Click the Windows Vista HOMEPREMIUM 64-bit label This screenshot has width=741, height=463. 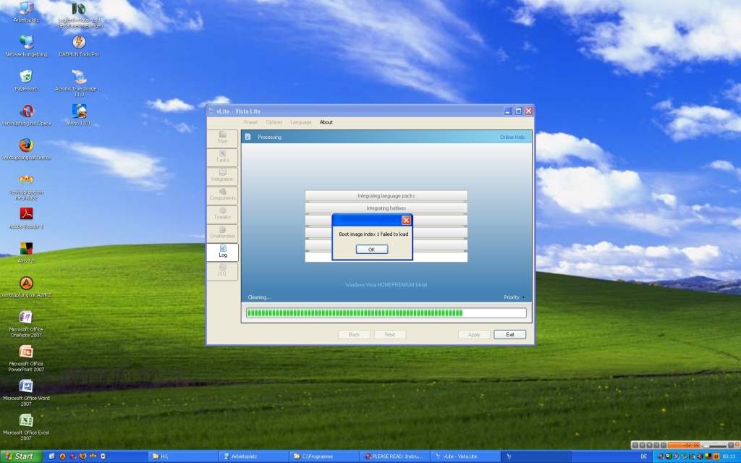pos(386,284)
